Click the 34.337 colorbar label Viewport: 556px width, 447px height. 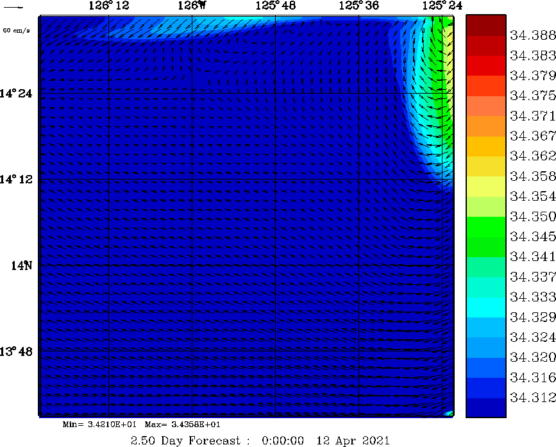(533, 277)
